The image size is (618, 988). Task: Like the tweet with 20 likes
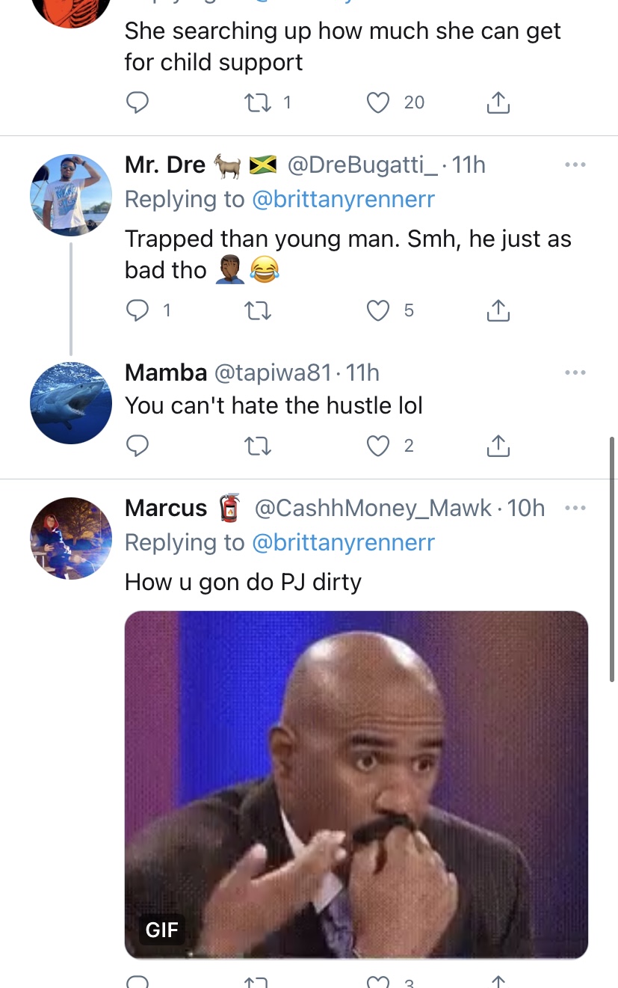tap(379, 102)
